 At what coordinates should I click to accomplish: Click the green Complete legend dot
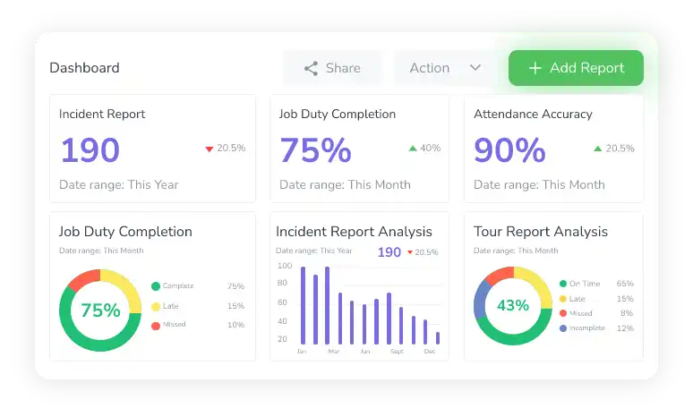click(x=156, y=286)
